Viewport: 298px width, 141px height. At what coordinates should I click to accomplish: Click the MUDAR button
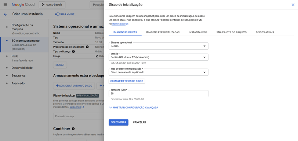click(60, 65)
